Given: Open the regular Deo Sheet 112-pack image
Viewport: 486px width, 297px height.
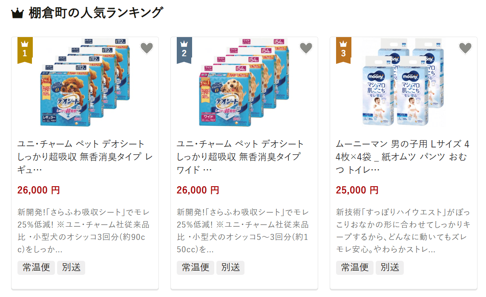Looking at the screenshot, I should click(85, 82).
